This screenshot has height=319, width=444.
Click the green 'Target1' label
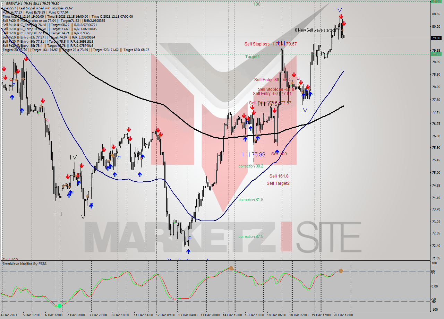click(253, 57)
